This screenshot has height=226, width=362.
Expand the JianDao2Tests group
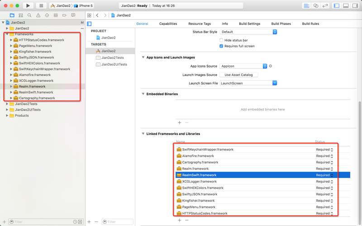point(7,104)
